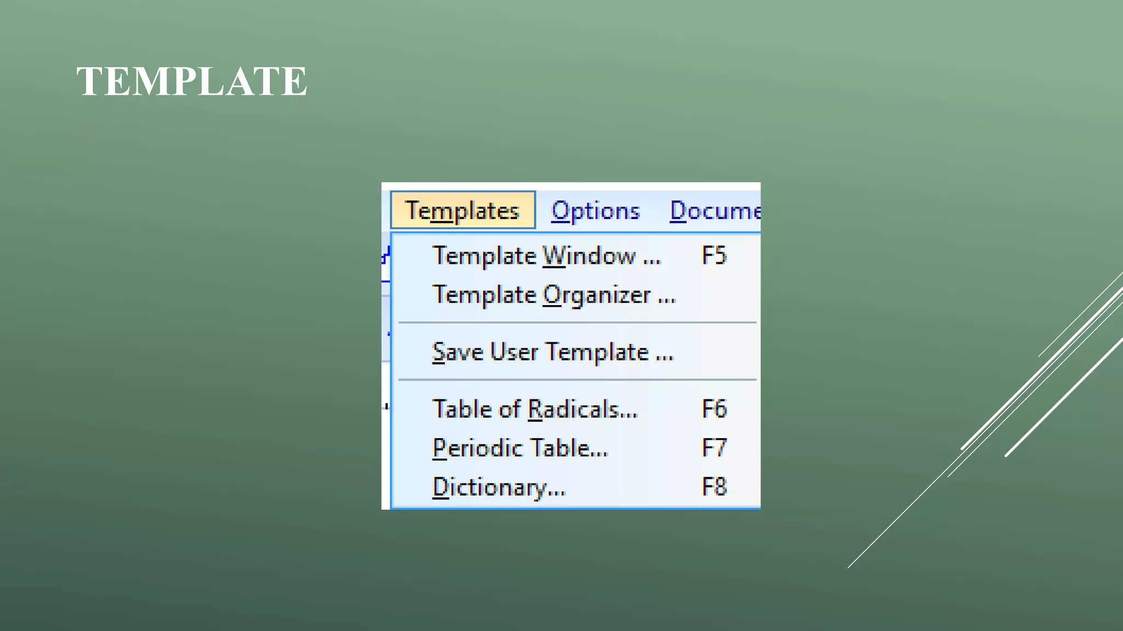This screenshot has height=631, width=1123.
Task: Open the Options menu
Action: pos(595,211)
